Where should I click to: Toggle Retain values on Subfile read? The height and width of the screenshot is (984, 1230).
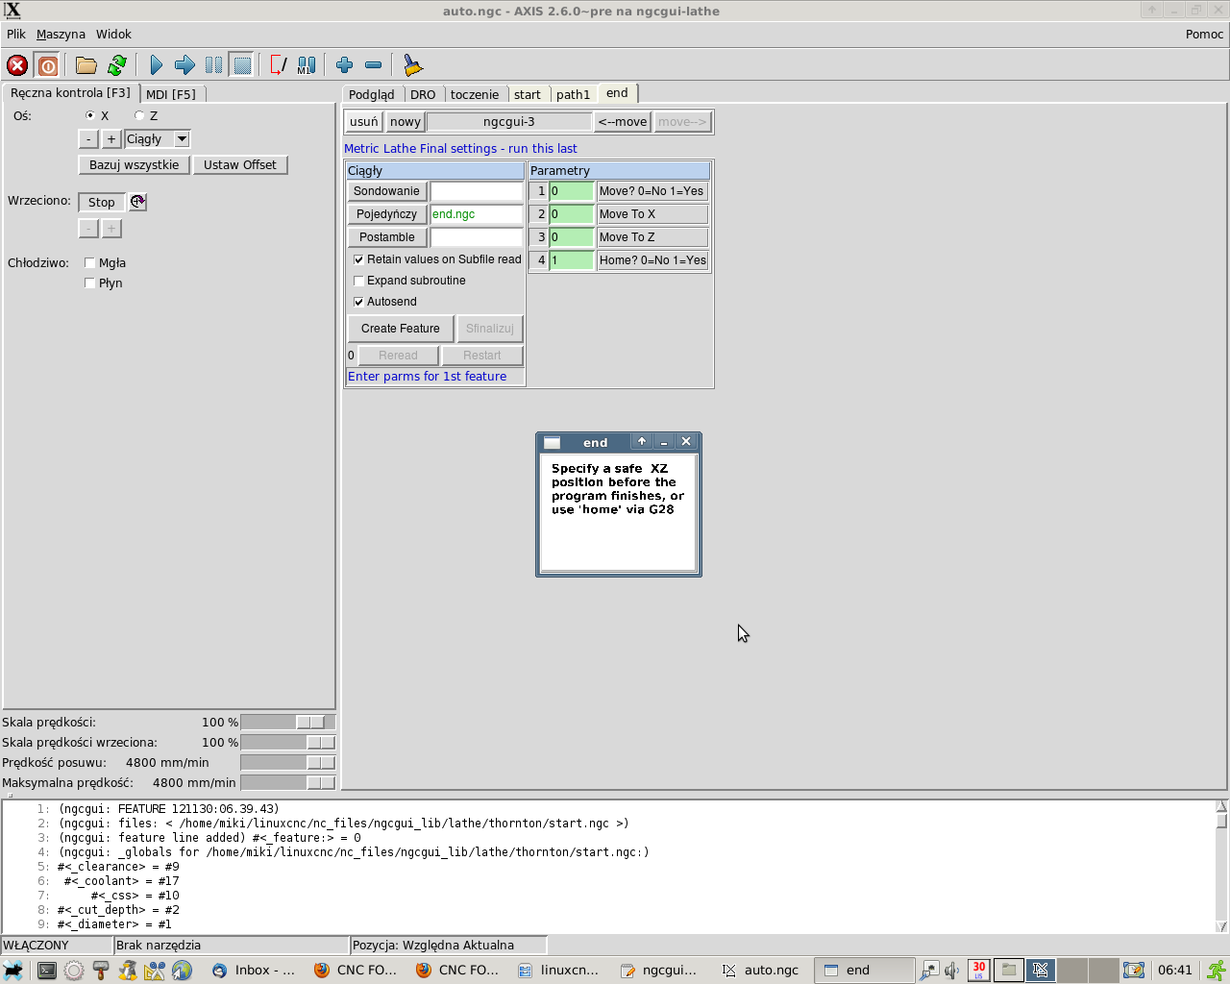(358, 259)
